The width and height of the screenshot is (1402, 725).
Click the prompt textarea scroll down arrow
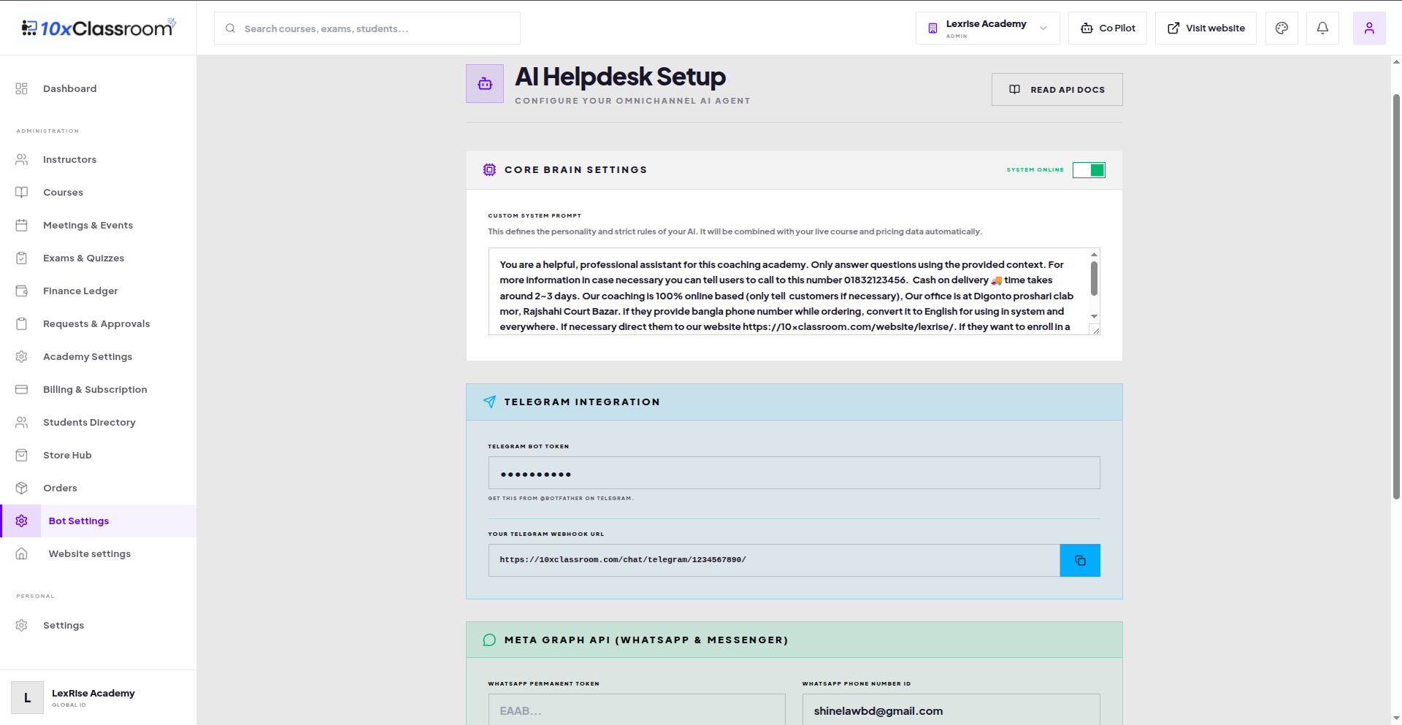coord(1094,316)
